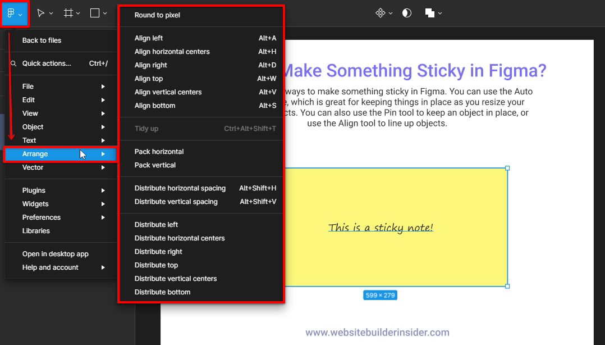Click the boolean groups icon

(430, 12)
